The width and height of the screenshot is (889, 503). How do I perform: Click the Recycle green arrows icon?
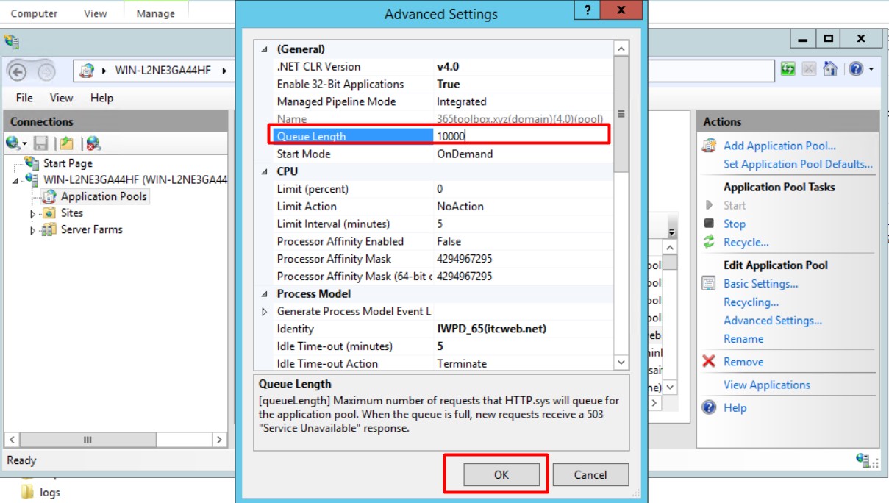[709, 242]
